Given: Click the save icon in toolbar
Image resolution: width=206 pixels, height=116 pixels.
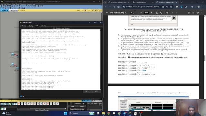Looking at the screenshot, I should pyautogui.click(x=6, y=6).
